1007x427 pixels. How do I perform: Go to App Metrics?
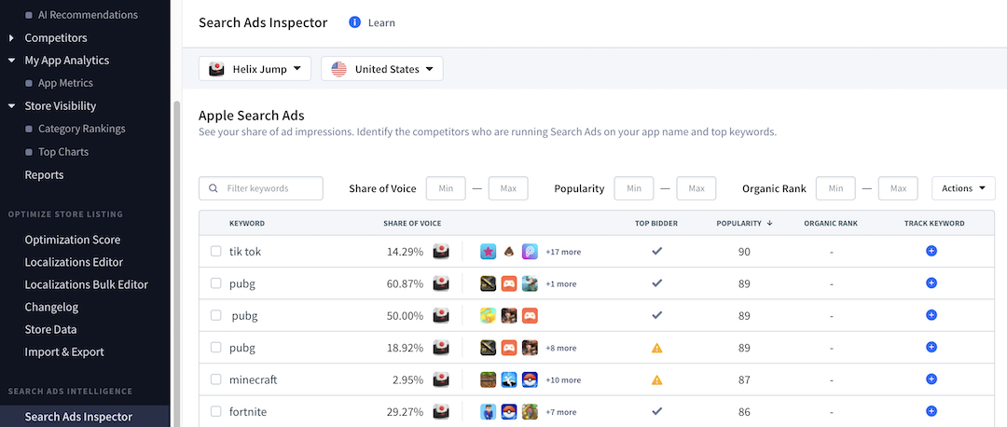coord(65,83)
